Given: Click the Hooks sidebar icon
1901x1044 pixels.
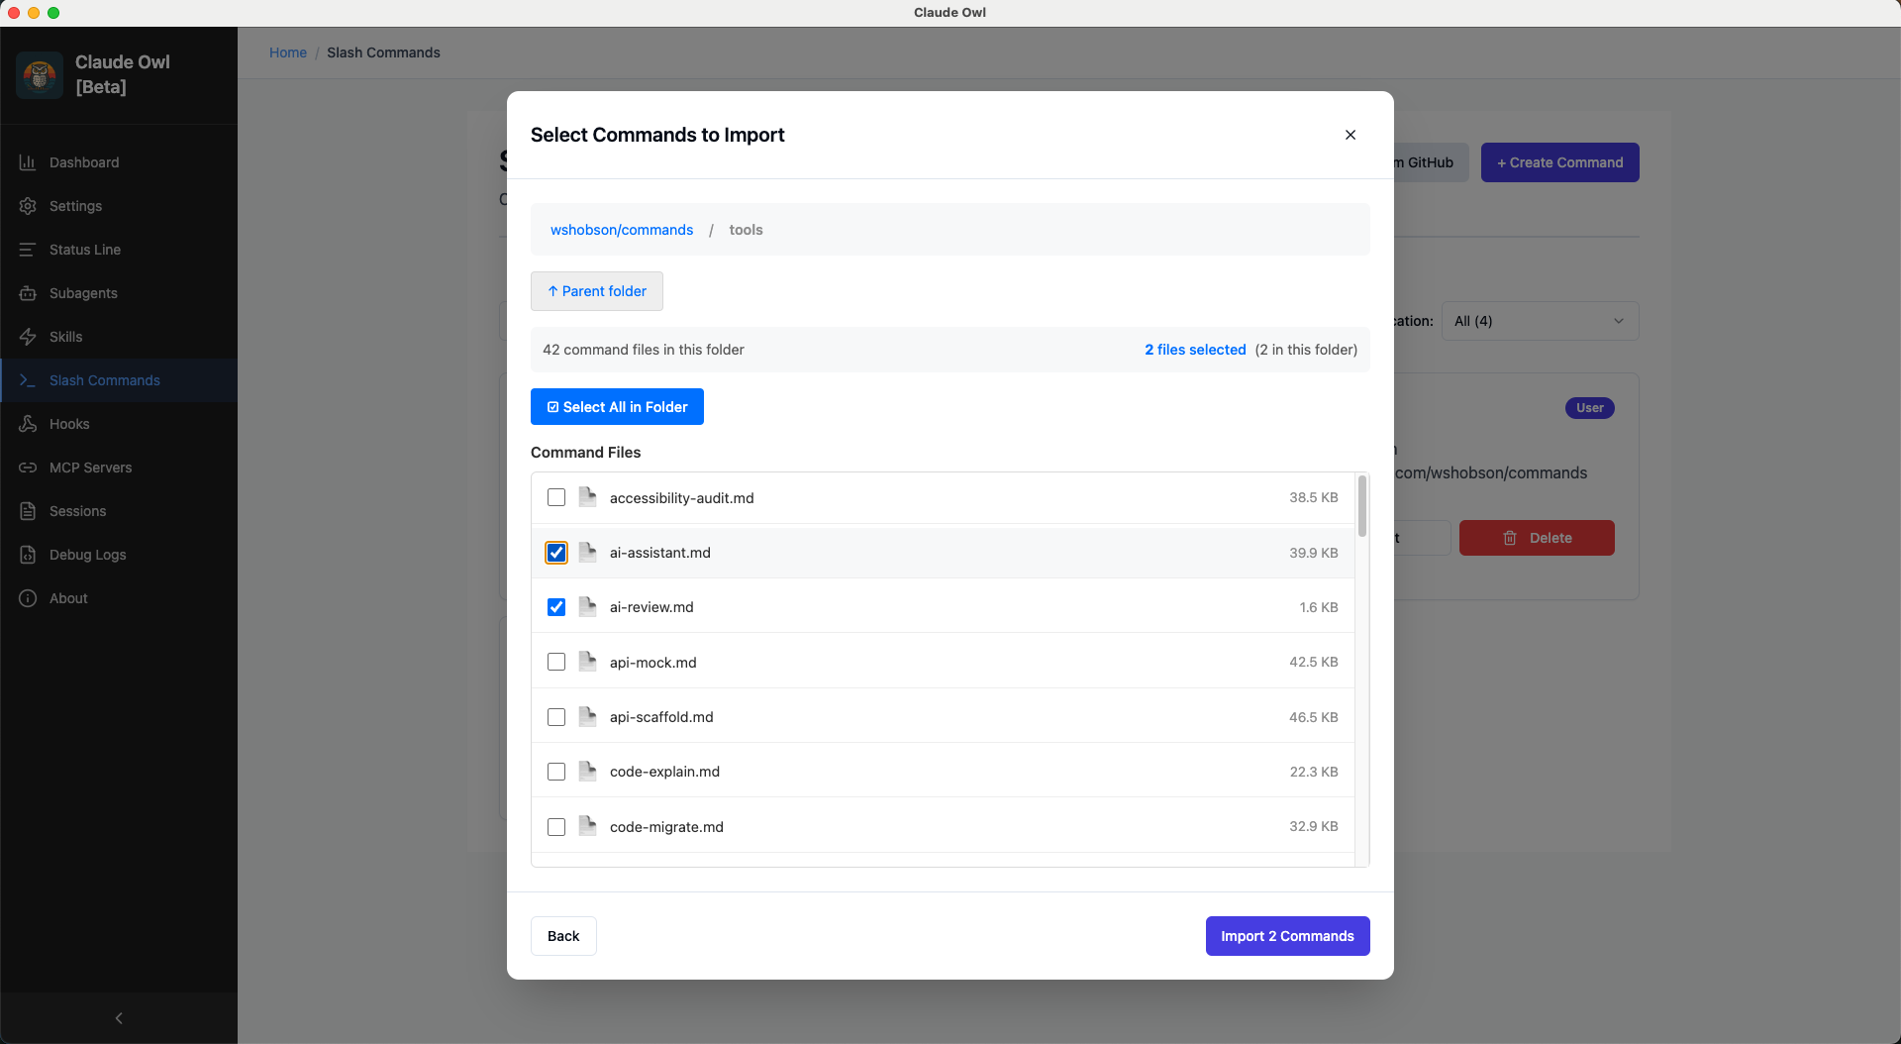Looking at the screenshot, I should (69, 424).
